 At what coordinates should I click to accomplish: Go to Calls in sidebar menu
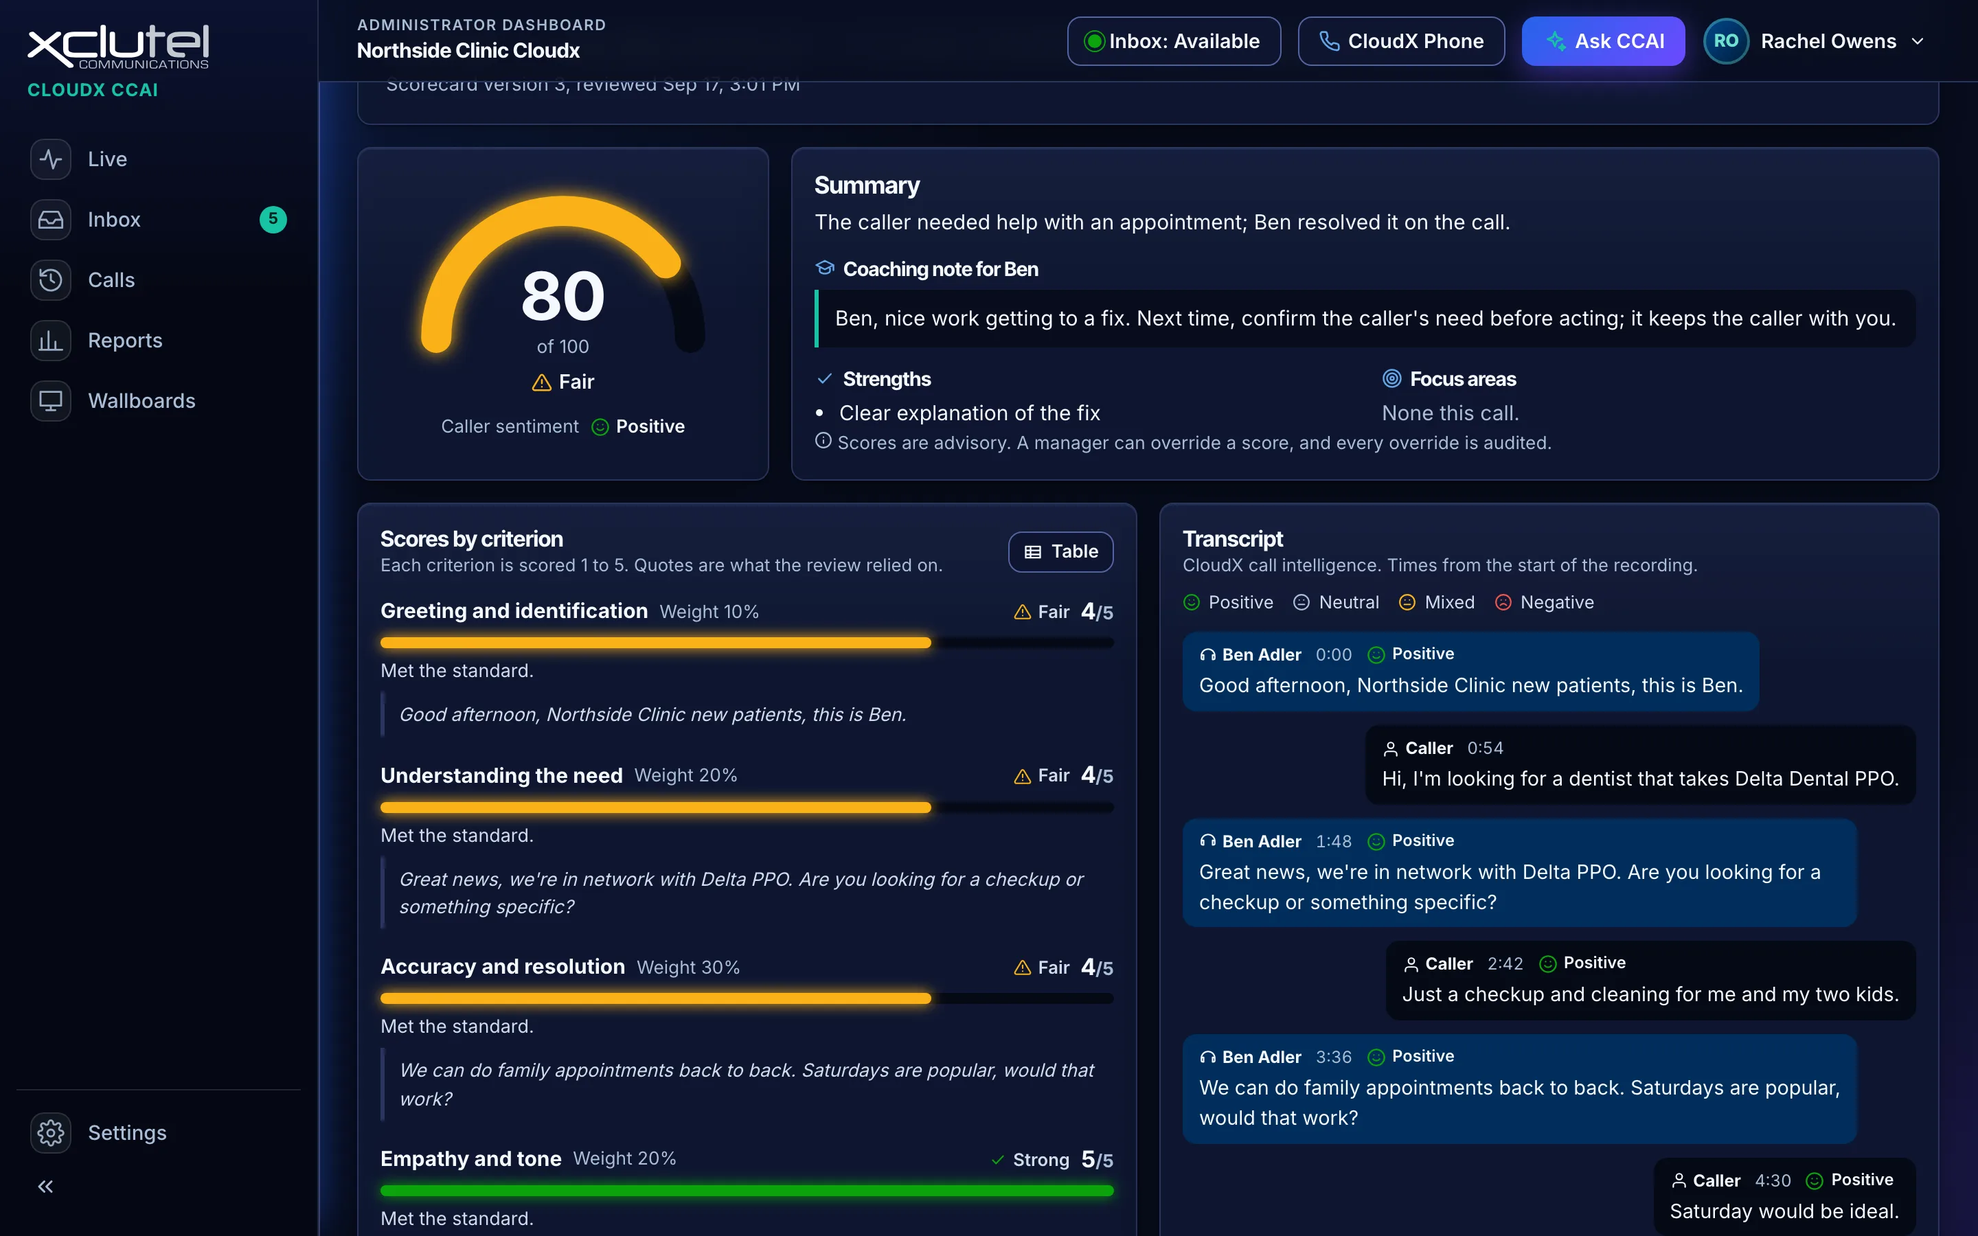[x=159, y=279]
